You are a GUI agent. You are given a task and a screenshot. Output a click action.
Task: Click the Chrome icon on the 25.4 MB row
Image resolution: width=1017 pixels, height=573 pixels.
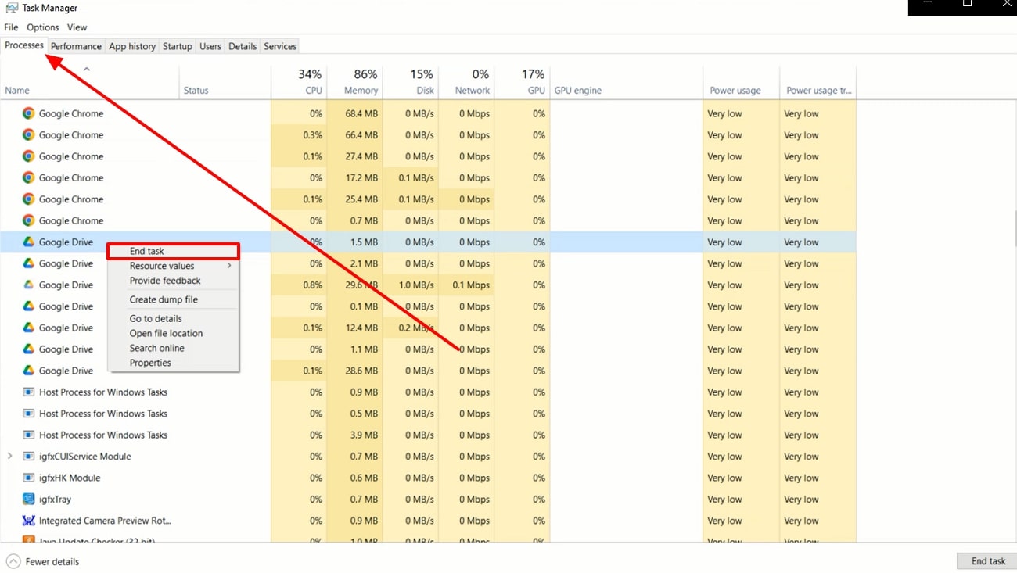coord(28,199)
